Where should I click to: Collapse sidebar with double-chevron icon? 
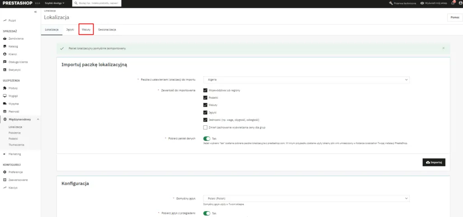36,12
